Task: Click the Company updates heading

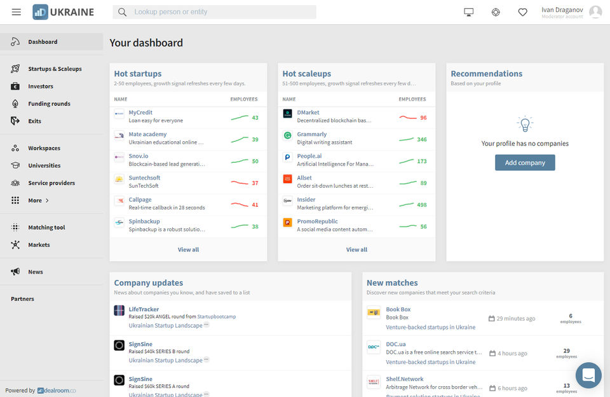Action: click(x=149, y=283)
